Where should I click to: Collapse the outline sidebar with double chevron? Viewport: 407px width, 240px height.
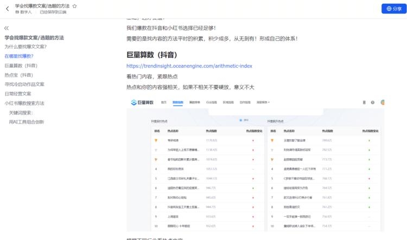click(7, 28)
